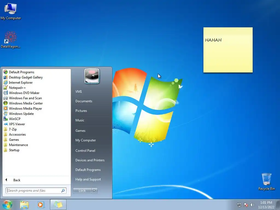Expand the Maintenance folder
Viewport: 280px width, 210px height.
pos(18,145)
